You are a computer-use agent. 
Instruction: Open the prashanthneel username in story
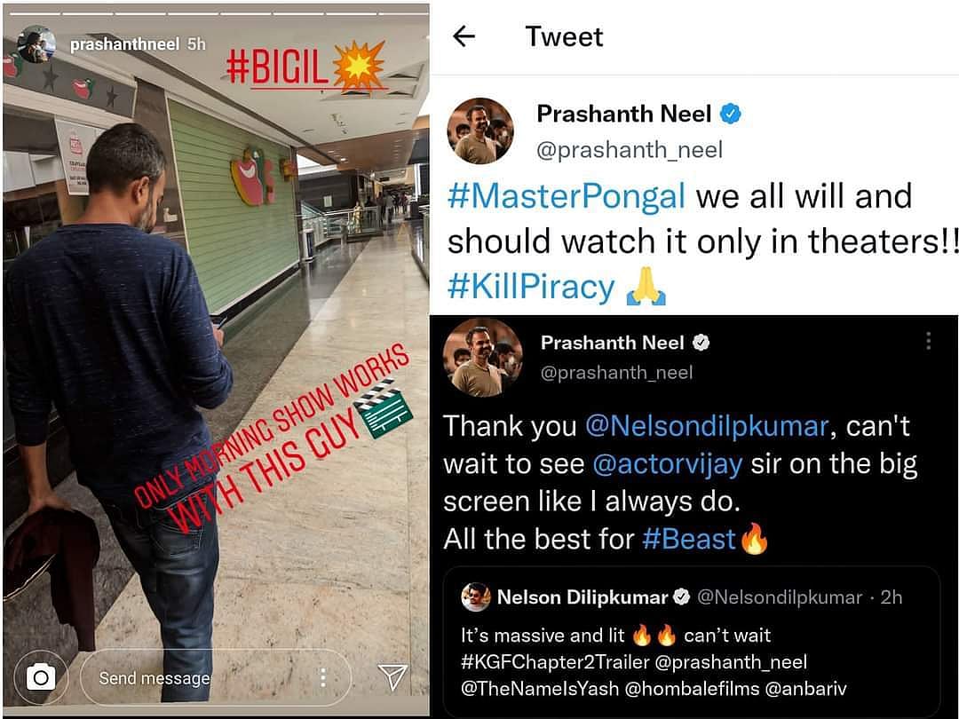[x=124, y=44]
